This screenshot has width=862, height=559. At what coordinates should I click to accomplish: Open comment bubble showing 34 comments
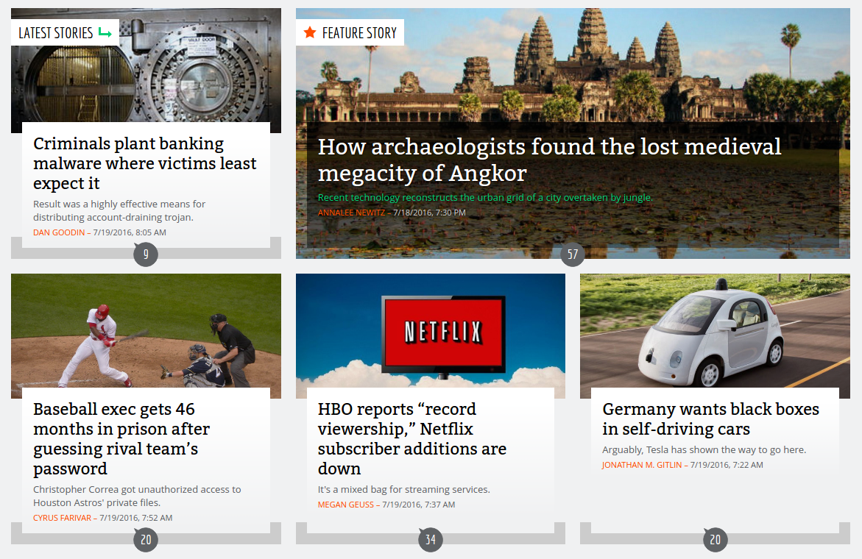431,540
